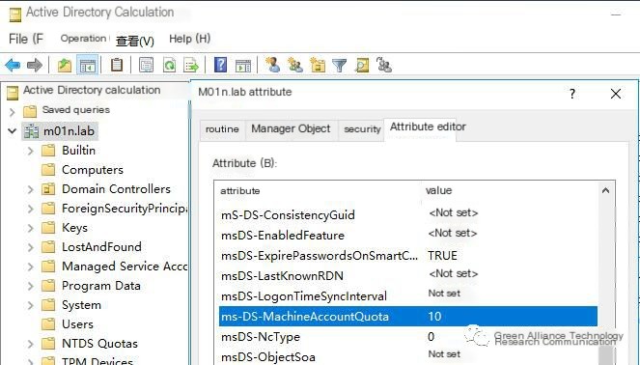The width and height of the screenshot is (640, 365).
Task: Click the Create new user icon
Action: pos(272,65)
